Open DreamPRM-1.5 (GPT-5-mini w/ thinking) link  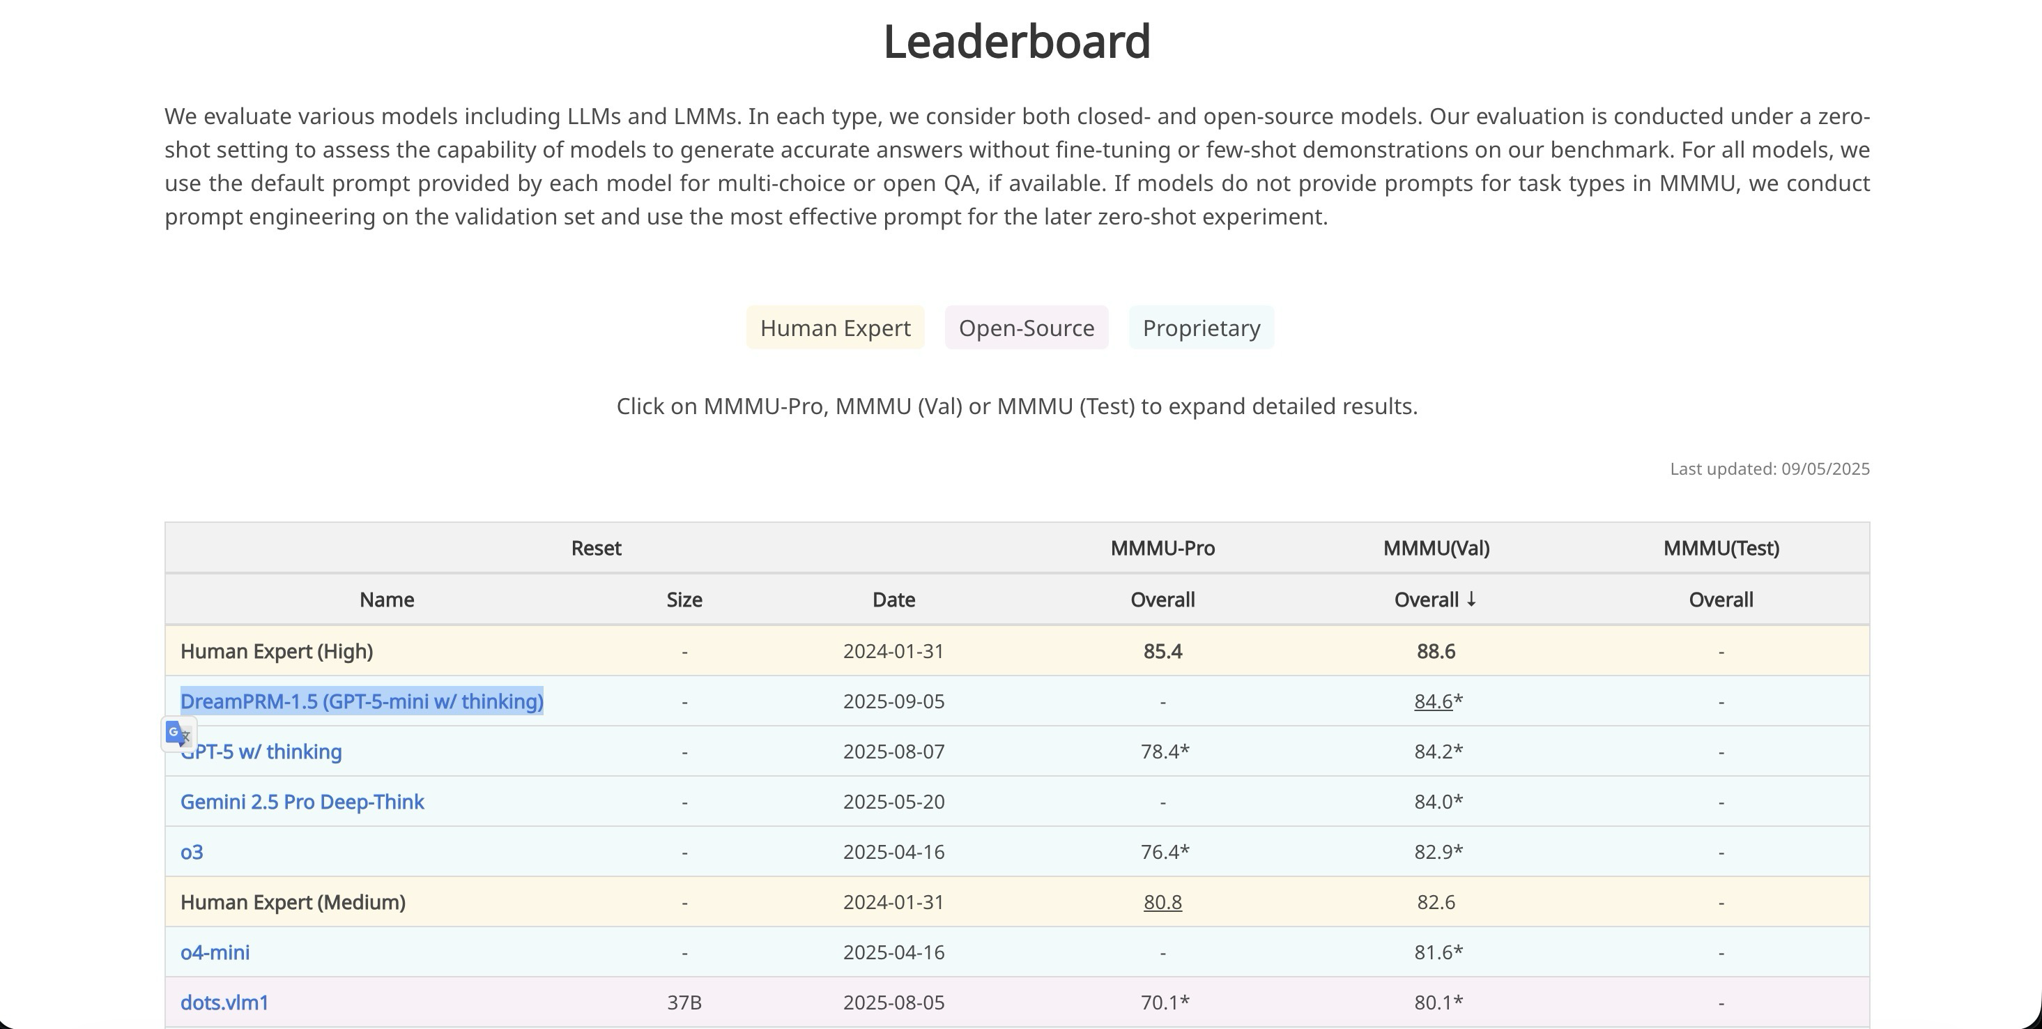click(x=362, y=701)
